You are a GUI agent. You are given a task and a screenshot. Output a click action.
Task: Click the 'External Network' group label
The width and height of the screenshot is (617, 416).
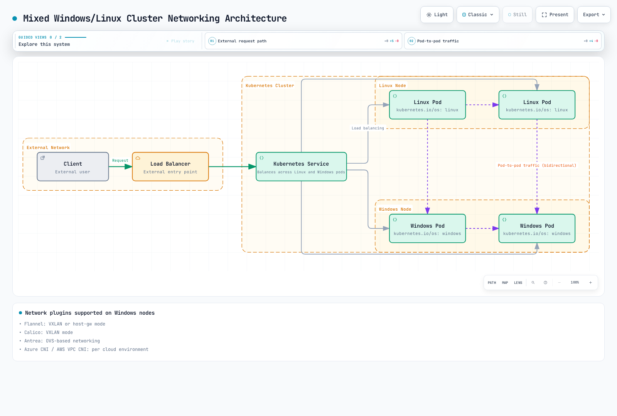tap(48, 148)
